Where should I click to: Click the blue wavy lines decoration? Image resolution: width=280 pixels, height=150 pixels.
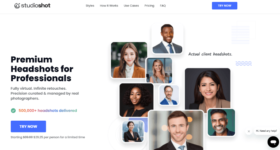pos(244,63)
